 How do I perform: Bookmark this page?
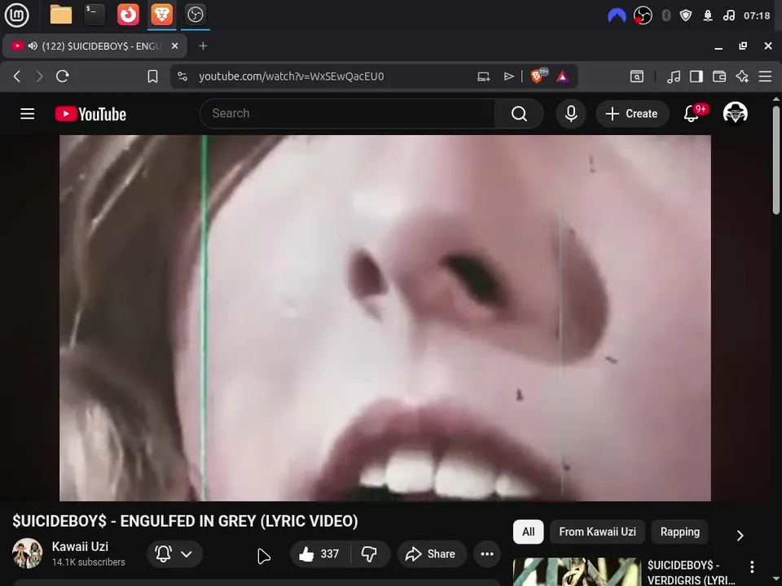[x=152, y=77]
